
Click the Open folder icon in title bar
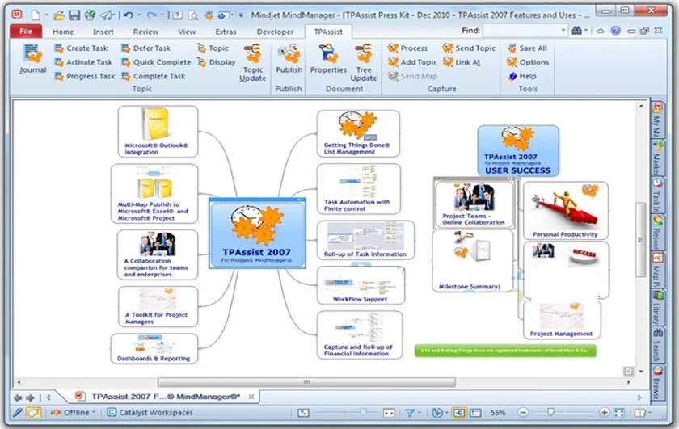click(x=59, y=15)
